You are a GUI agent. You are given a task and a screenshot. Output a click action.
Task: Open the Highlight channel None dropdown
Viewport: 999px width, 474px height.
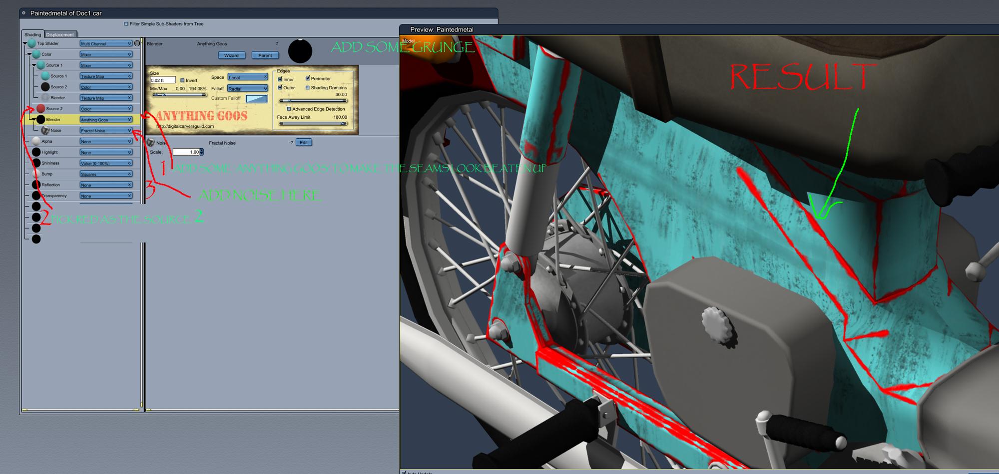106,152
